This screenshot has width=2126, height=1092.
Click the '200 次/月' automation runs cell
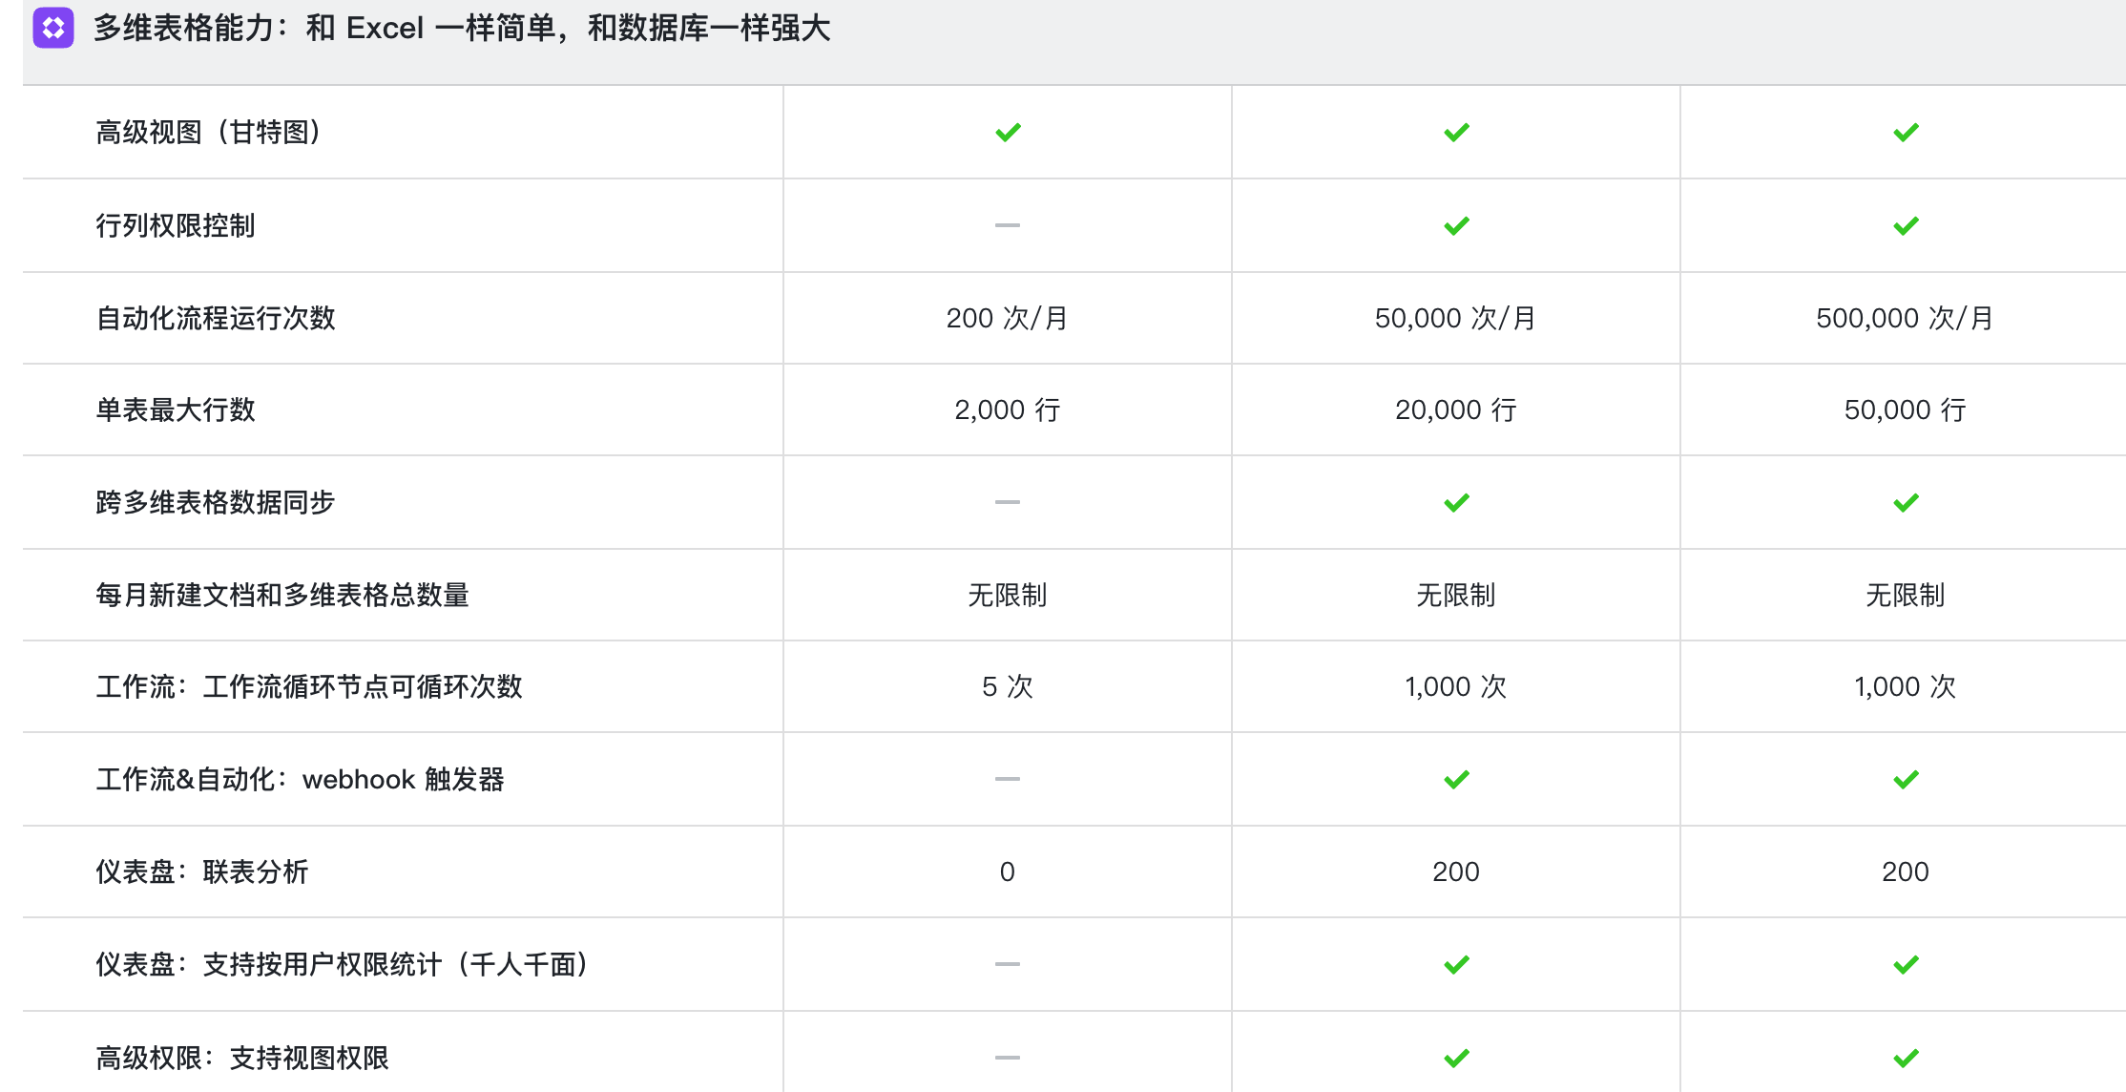[1007, 318]
